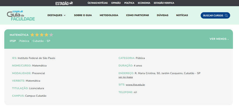
Task: Click the Nome/Curso value 'Matemática'
Action: tap(39, 66)
